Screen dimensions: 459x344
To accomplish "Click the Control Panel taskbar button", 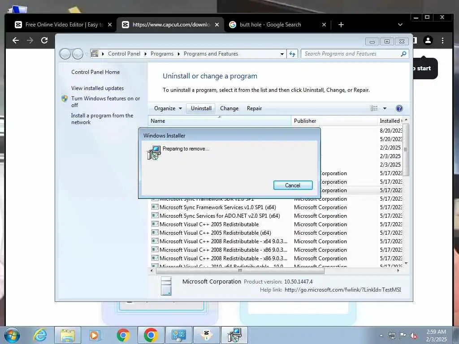I will [x=179, y=335].
